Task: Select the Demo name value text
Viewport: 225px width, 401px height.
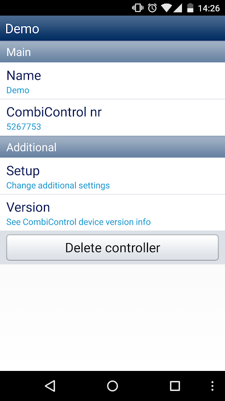Action: click(x=18, y=90)
